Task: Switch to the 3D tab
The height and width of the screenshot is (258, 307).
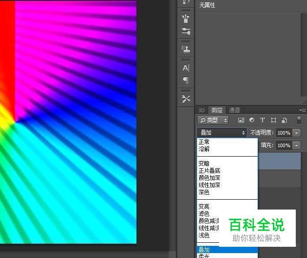Action: point(202,110)
